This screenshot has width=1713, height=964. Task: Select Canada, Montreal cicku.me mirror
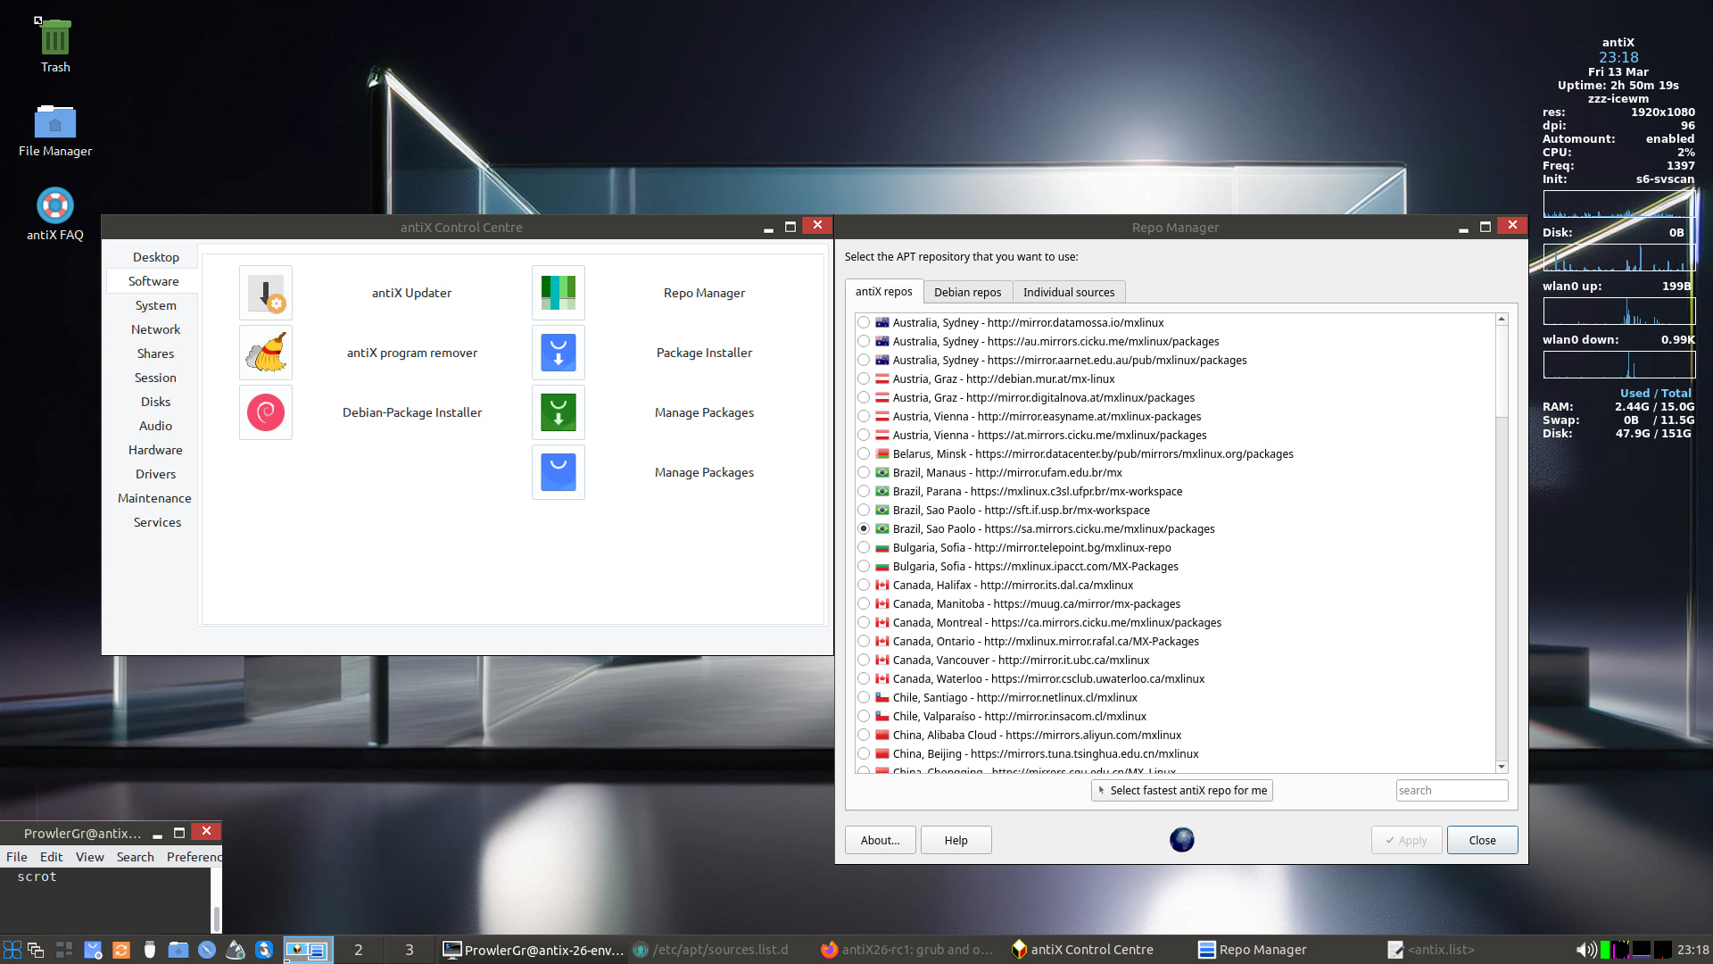point(864,623)
